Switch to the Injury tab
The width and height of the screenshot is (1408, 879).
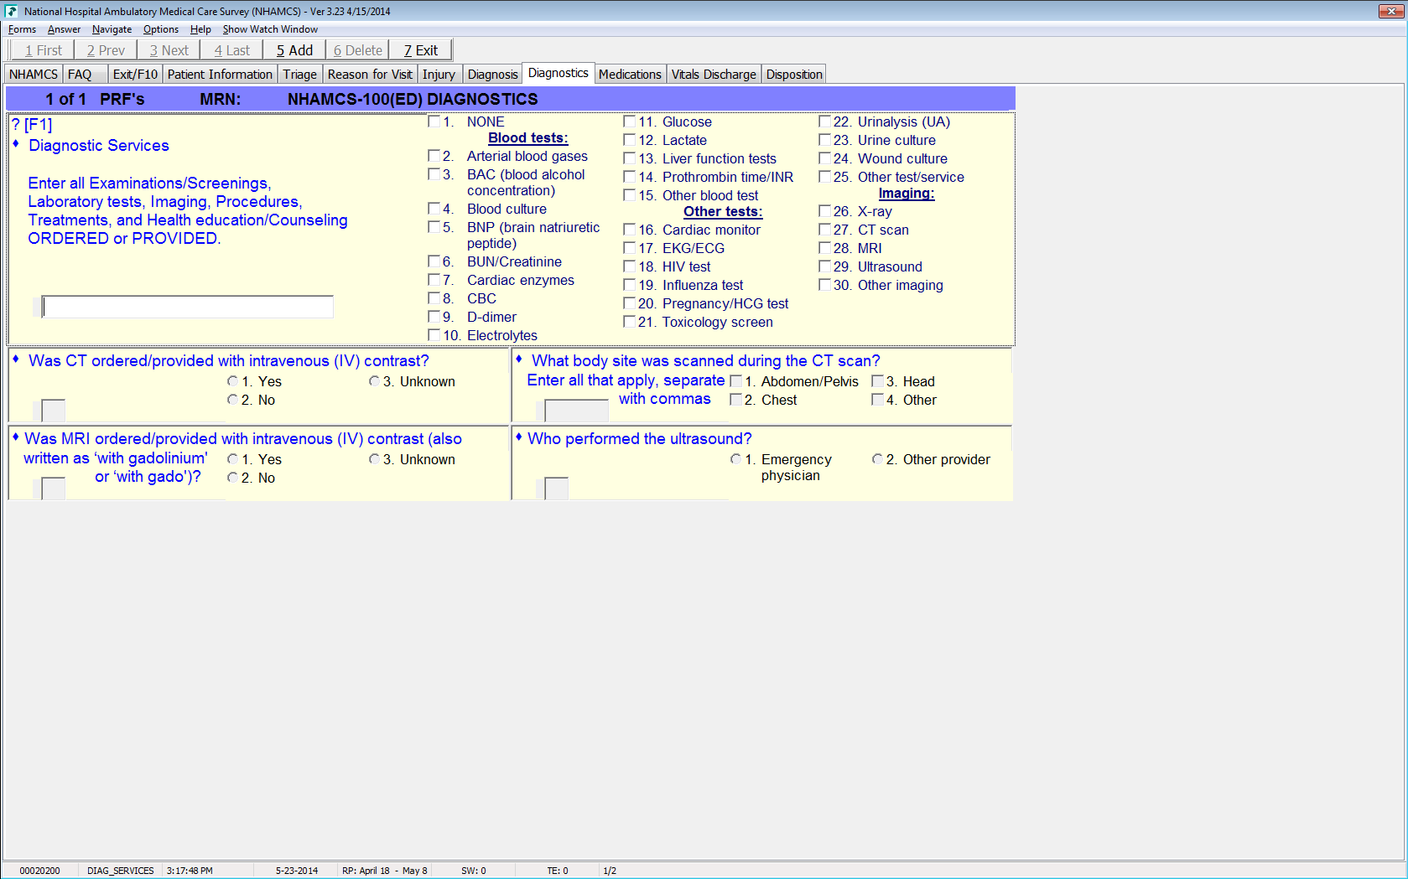pyautogui.click(x=439, y=75)
